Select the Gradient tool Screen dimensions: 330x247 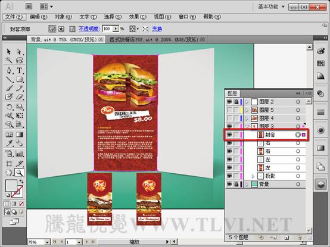[x=20, y=135]
